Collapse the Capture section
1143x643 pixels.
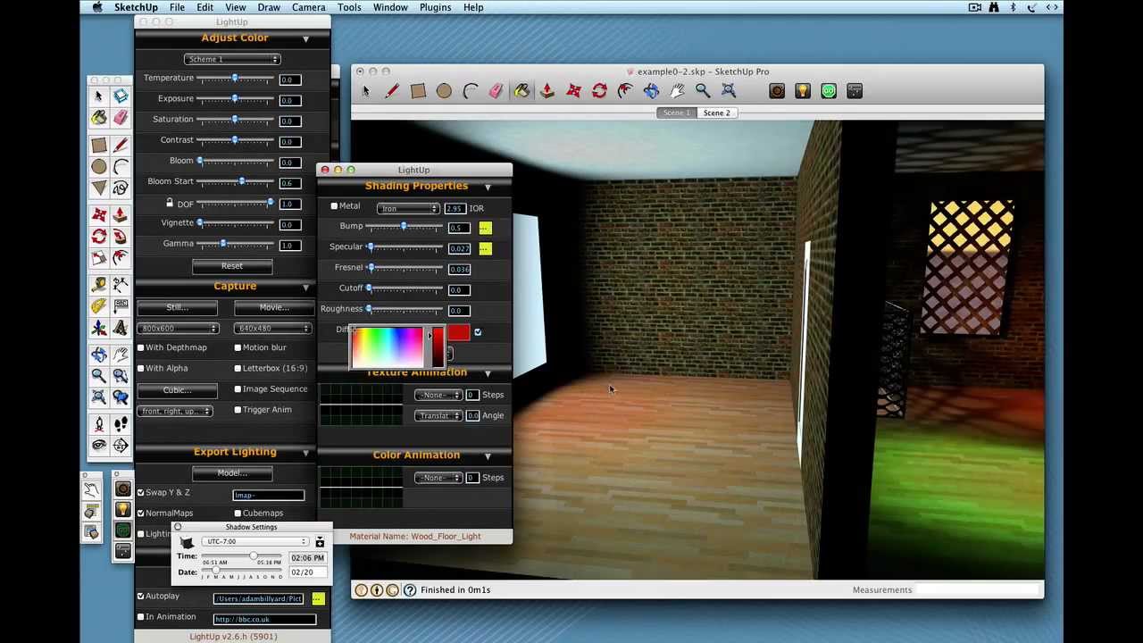pyautogui.click(x=305, y=287)
